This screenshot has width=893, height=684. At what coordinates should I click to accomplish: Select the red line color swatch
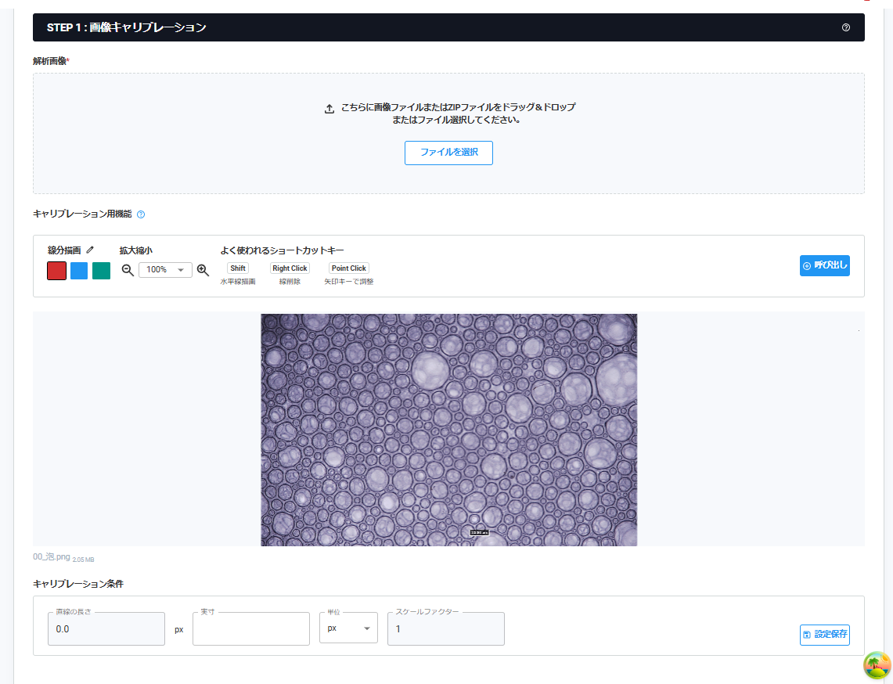tap(56, 271)
